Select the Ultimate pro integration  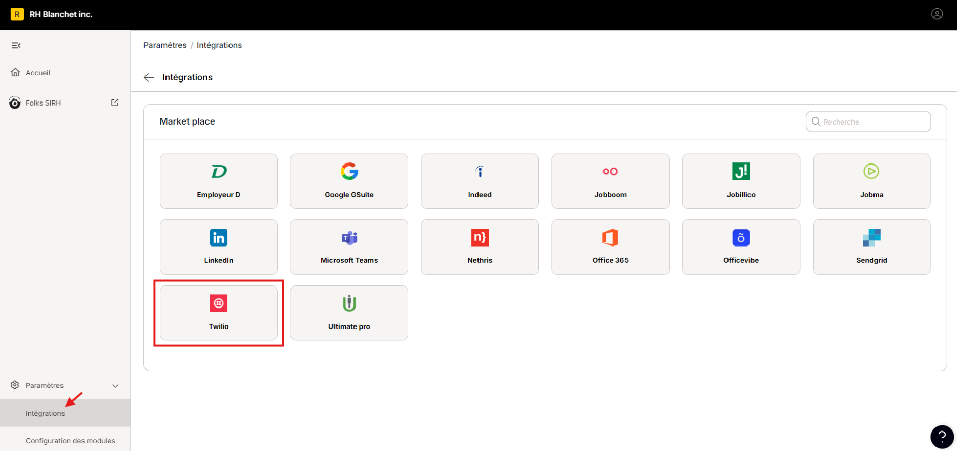pyautogui.click(x=349, y=313)
